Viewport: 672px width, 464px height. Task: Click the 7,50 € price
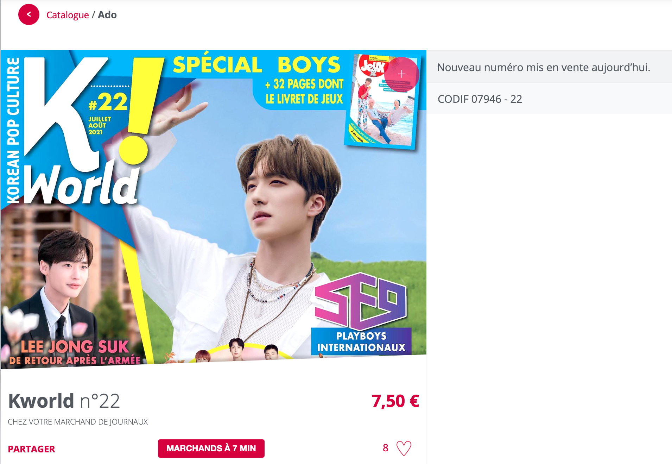pyautogui.click(x=395, y=401)
